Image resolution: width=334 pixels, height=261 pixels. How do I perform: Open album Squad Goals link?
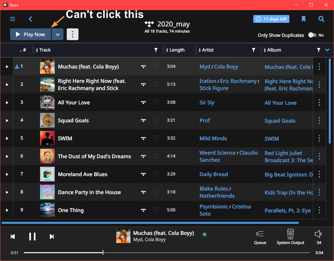click(x=280, y=121)
